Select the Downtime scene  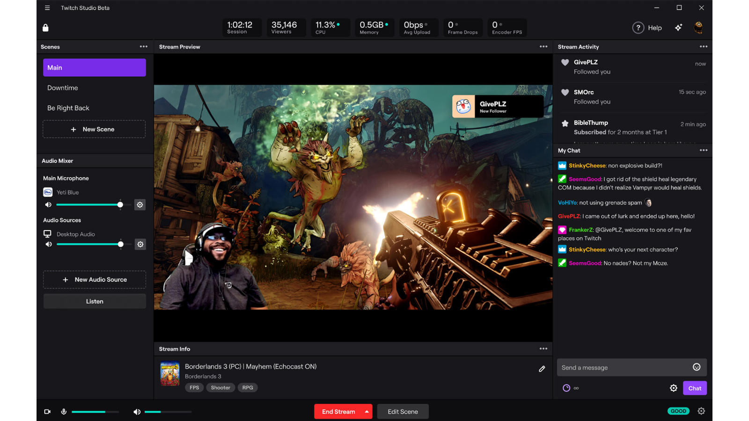coord(63,88)
